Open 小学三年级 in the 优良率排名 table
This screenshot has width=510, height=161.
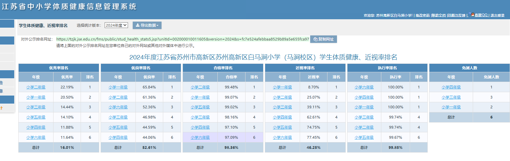coord(118,117)
